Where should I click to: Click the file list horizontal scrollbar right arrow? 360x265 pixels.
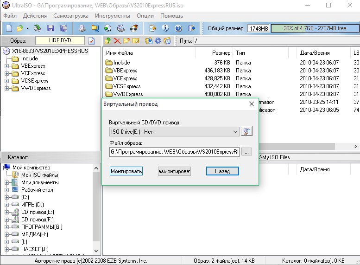click(x=356, y=146)
